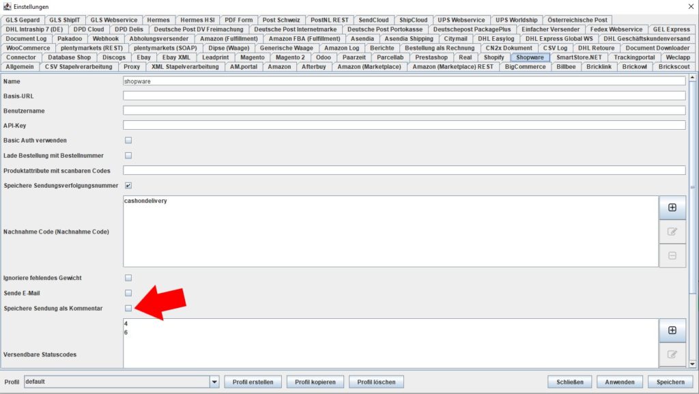Open the DPD Cloud tab

pos(89,29)
